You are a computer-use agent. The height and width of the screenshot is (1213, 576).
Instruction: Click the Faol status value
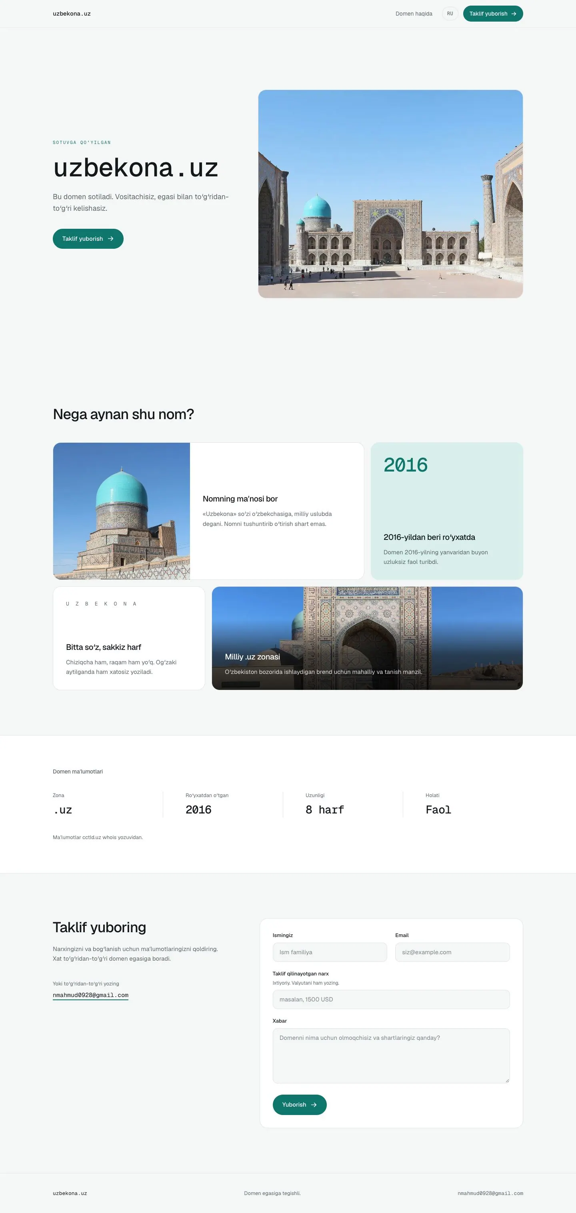point(438,810)
